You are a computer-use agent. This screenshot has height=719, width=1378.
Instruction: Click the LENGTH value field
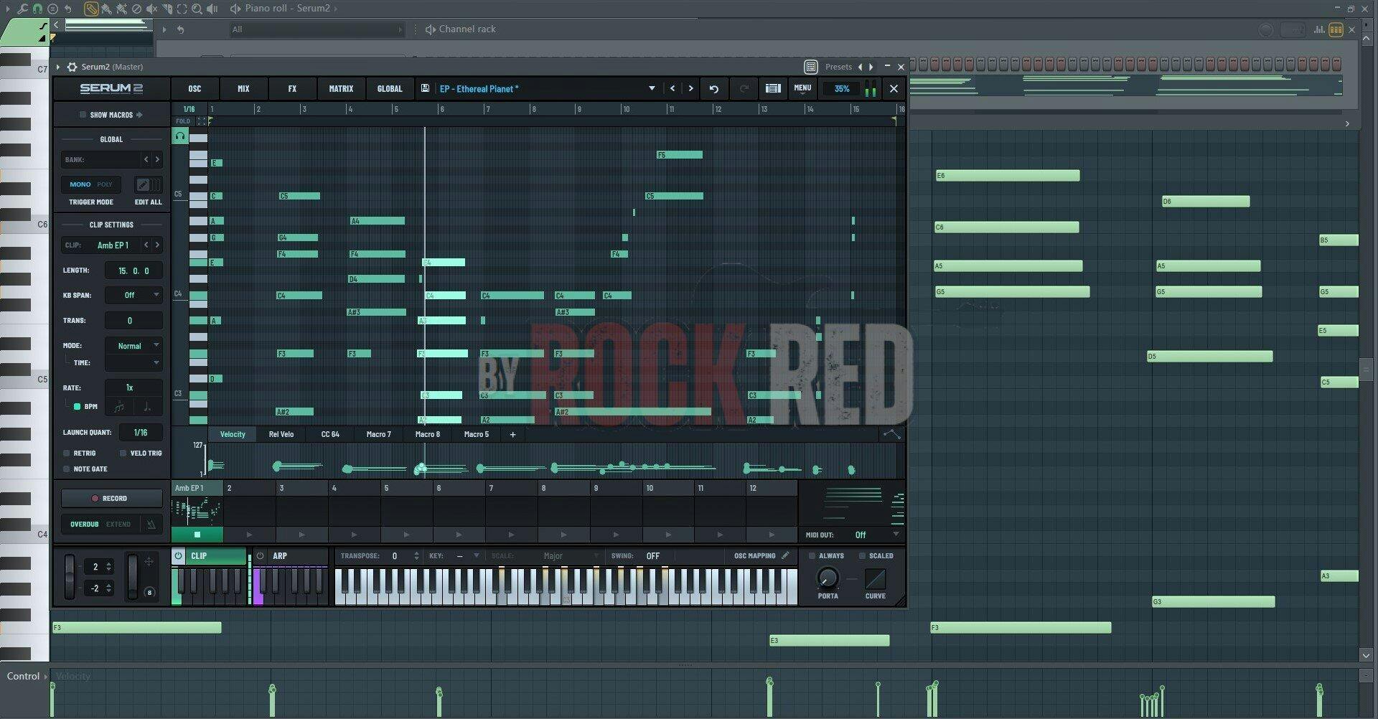(x=134, y=271)
